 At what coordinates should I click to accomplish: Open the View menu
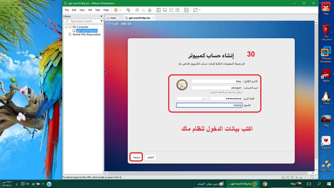click(82, 10)
